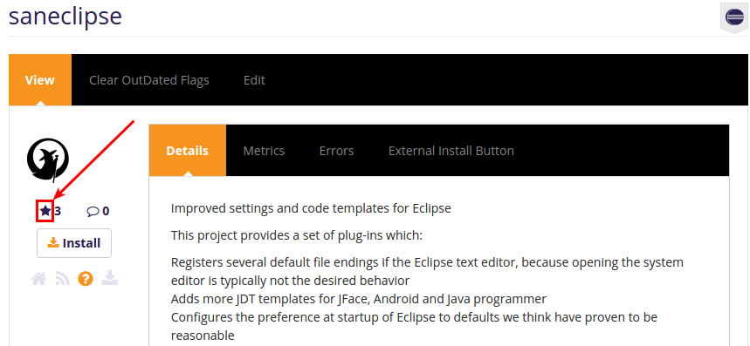Click the Eclipse logo badge
Viewport: 750px width, 346px height.
[734, 17]
